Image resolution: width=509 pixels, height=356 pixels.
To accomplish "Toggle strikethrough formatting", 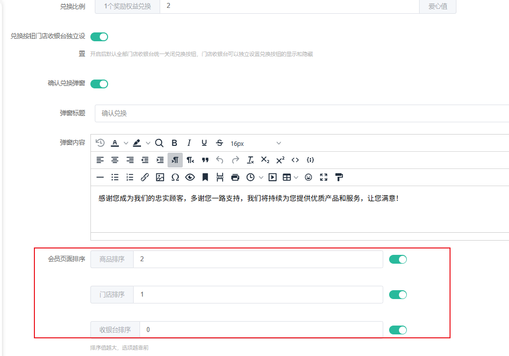I will 220,143.
